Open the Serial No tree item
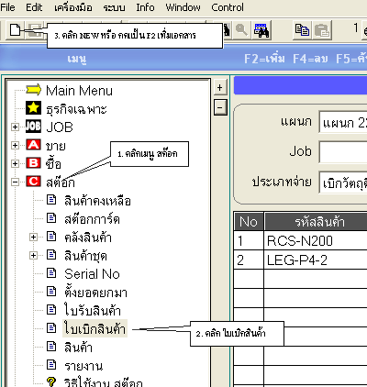The image size is (367, 387). point(92,274)
